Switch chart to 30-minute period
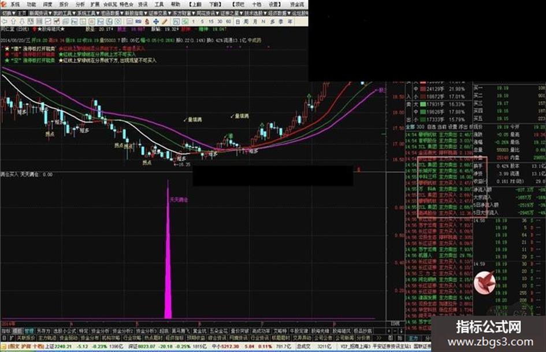Screen dimensions: 546x352 click(220, 21)
